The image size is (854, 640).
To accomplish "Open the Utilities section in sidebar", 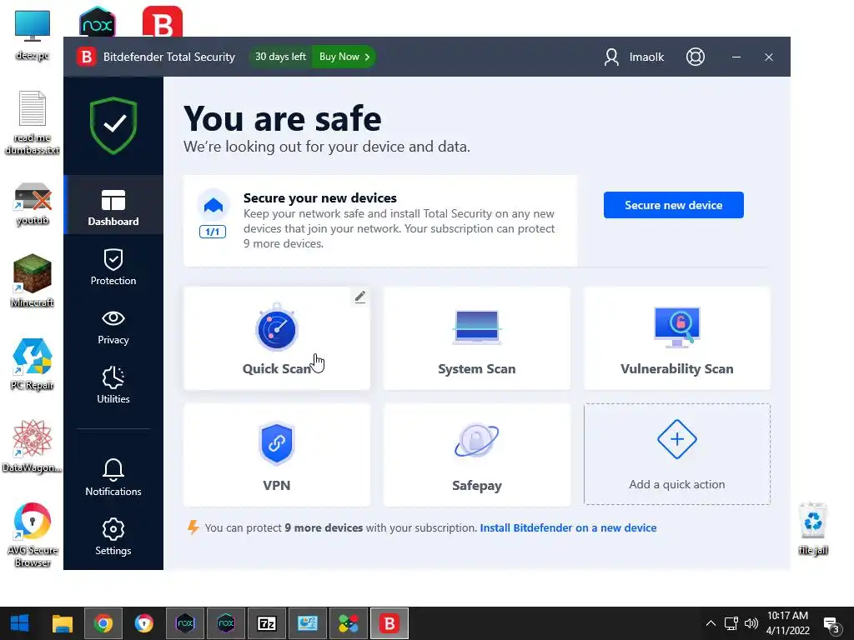I will click(x=113, y=385).
